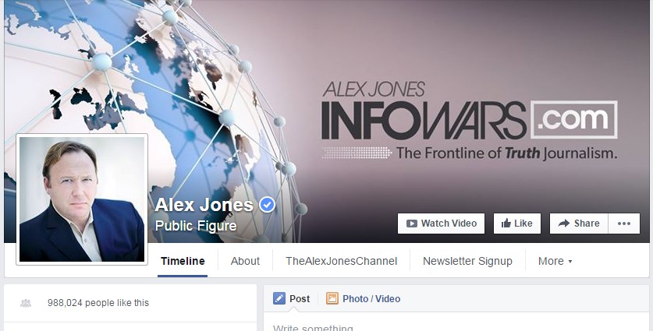The image size is (653, 331).
Task: Open the three-dots more options button
Action: click(624, 224)
